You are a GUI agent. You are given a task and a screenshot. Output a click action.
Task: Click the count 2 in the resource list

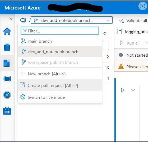point(108,57)
